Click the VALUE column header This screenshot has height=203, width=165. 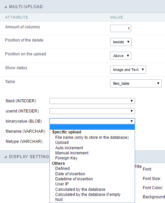(117, 17)
